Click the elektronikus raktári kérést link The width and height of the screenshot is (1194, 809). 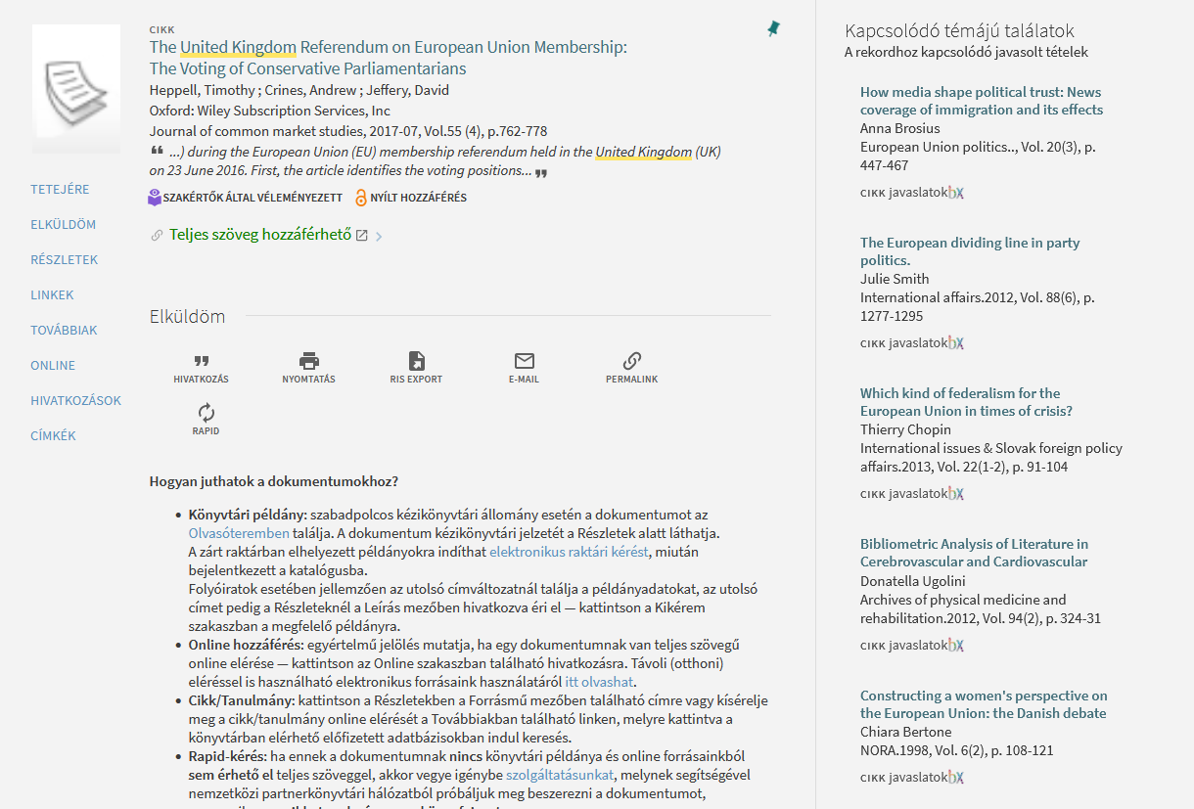coord(569,552)
